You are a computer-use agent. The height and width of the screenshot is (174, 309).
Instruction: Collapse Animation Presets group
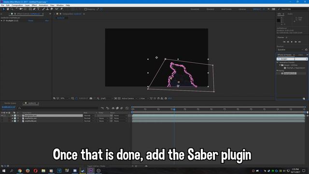[x=277, y=62]
